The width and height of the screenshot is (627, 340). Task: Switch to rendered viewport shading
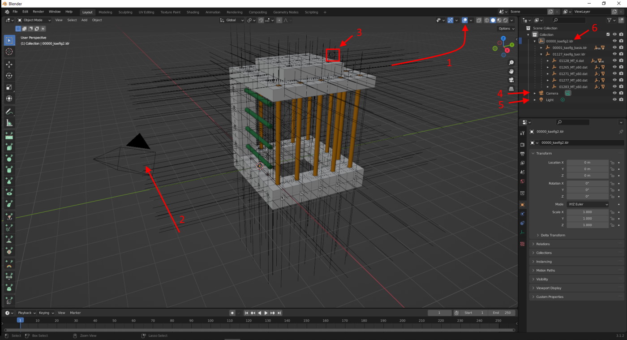(505, 20)
